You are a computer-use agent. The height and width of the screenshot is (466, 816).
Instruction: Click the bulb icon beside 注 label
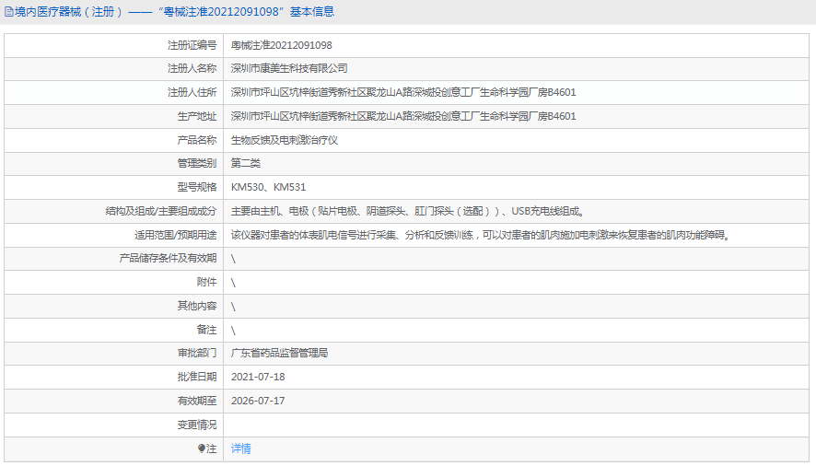coord(202,449)
